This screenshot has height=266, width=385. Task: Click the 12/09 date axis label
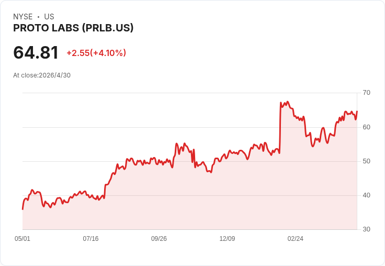(x=227, y=238)
